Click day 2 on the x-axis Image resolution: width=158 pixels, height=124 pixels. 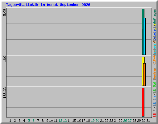tap(15, 121)
